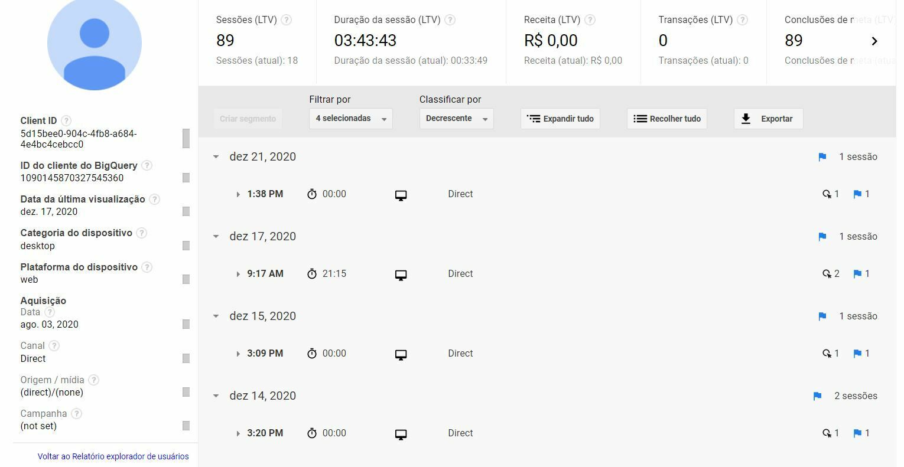The width and height of the screenshot is (904, 467).
Task: Click stopwatch icon for 1:38 PM session
Action: 312,194
